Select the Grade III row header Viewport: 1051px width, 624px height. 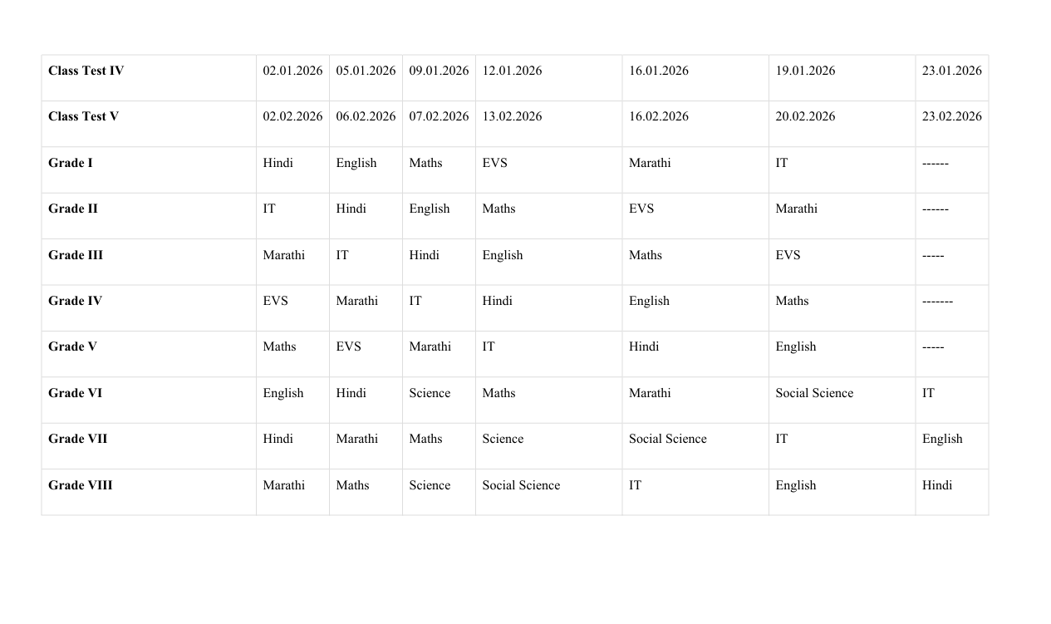(76, 255)
